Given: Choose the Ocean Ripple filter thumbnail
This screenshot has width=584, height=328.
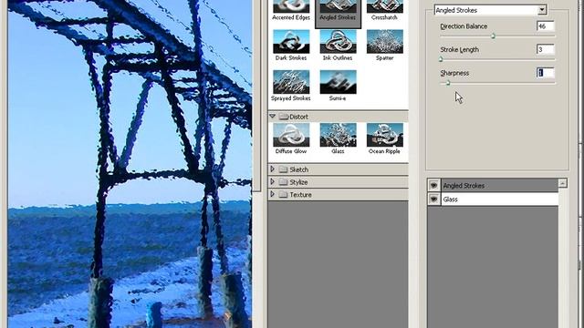Looking at the screenshot, I should (x=385, y=135).
